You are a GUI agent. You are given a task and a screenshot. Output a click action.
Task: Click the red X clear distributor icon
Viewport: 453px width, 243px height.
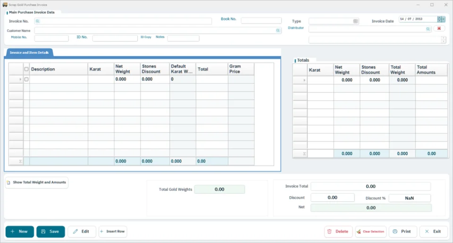pos(439,28)
